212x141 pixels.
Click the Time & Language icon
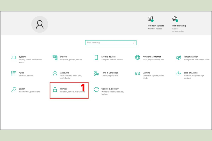pyautogui.click(x=96, y=73)
